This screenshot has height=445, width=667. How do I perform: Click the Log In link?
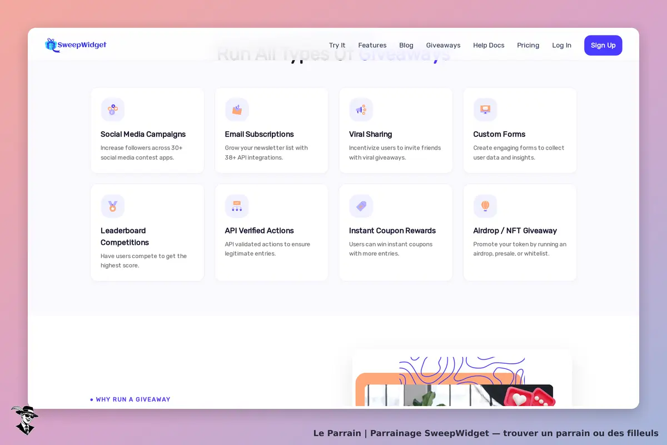click(x=561, y=46)
